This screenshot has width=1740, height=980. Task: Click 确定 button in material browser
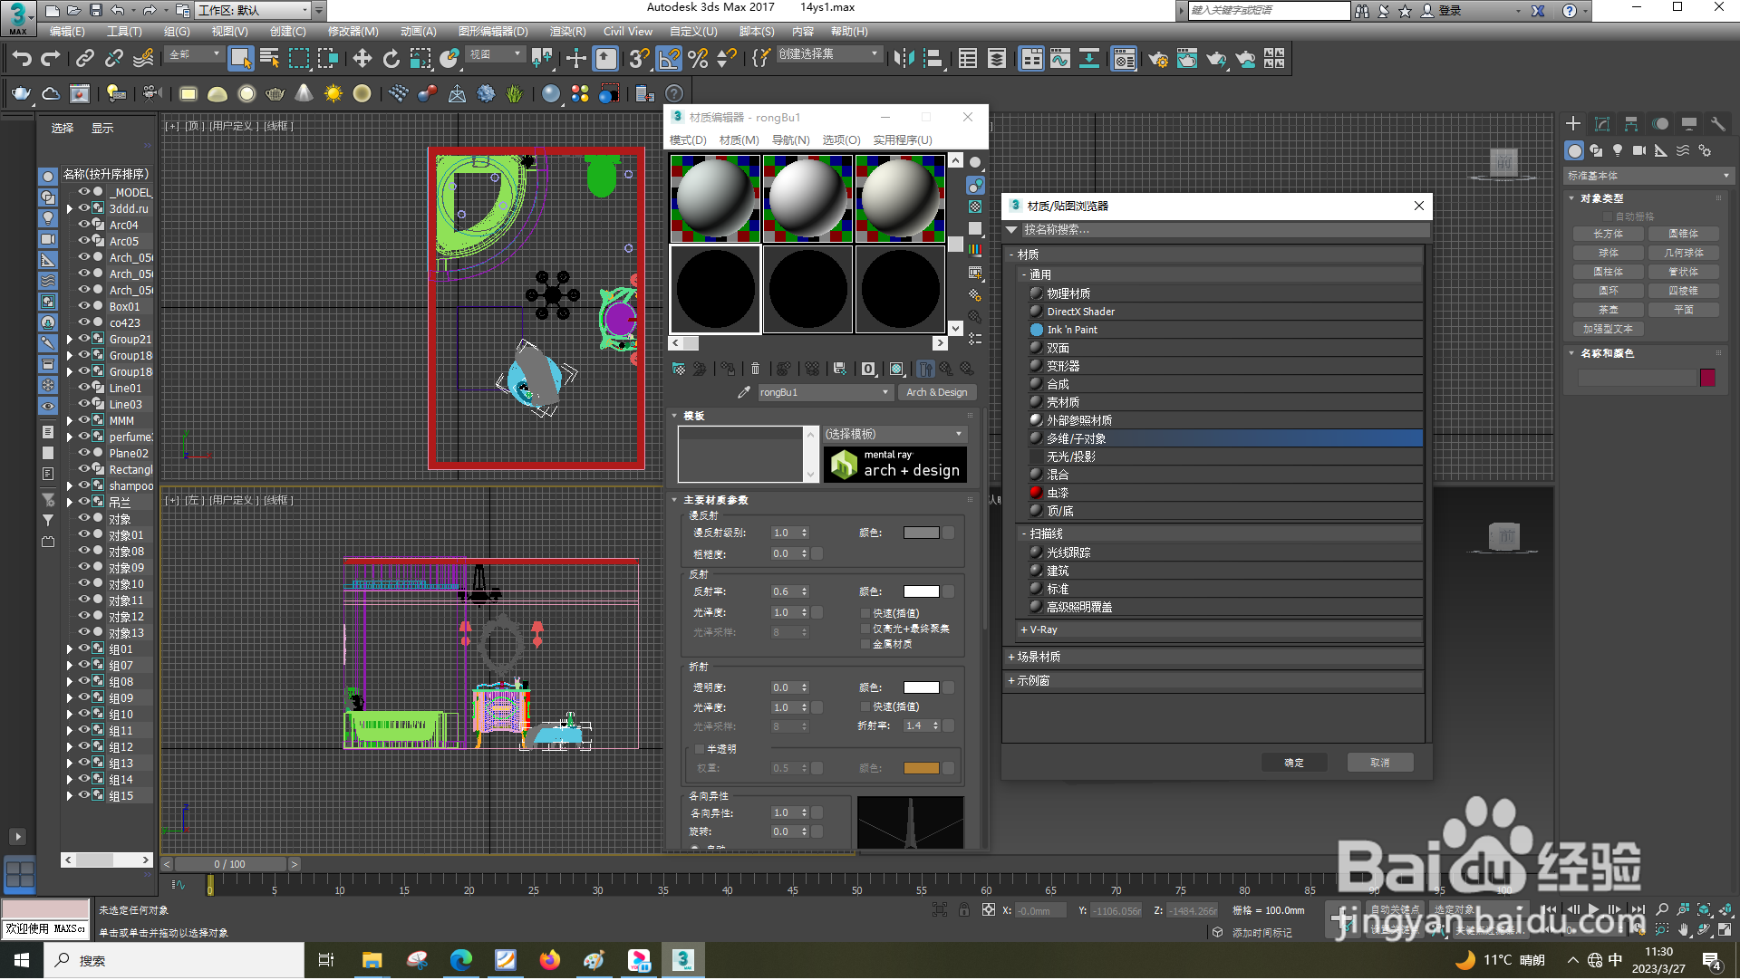pyautogui.click(x=1294, y=763)
